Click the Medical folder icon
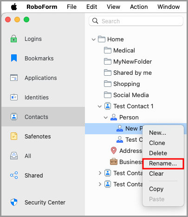The height and width of the screenshot is (217, 188). (x=108, y=50)
